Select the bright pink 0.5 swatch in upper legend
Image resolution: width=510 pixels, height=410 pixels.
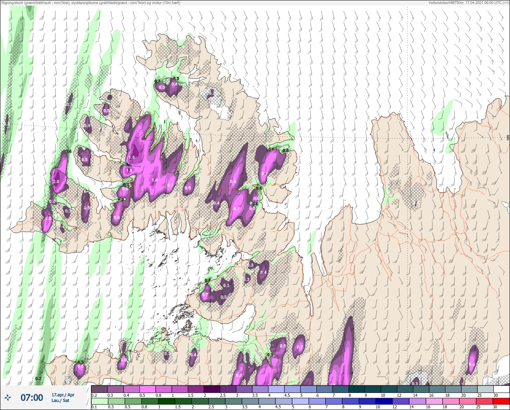coord(147,389)
